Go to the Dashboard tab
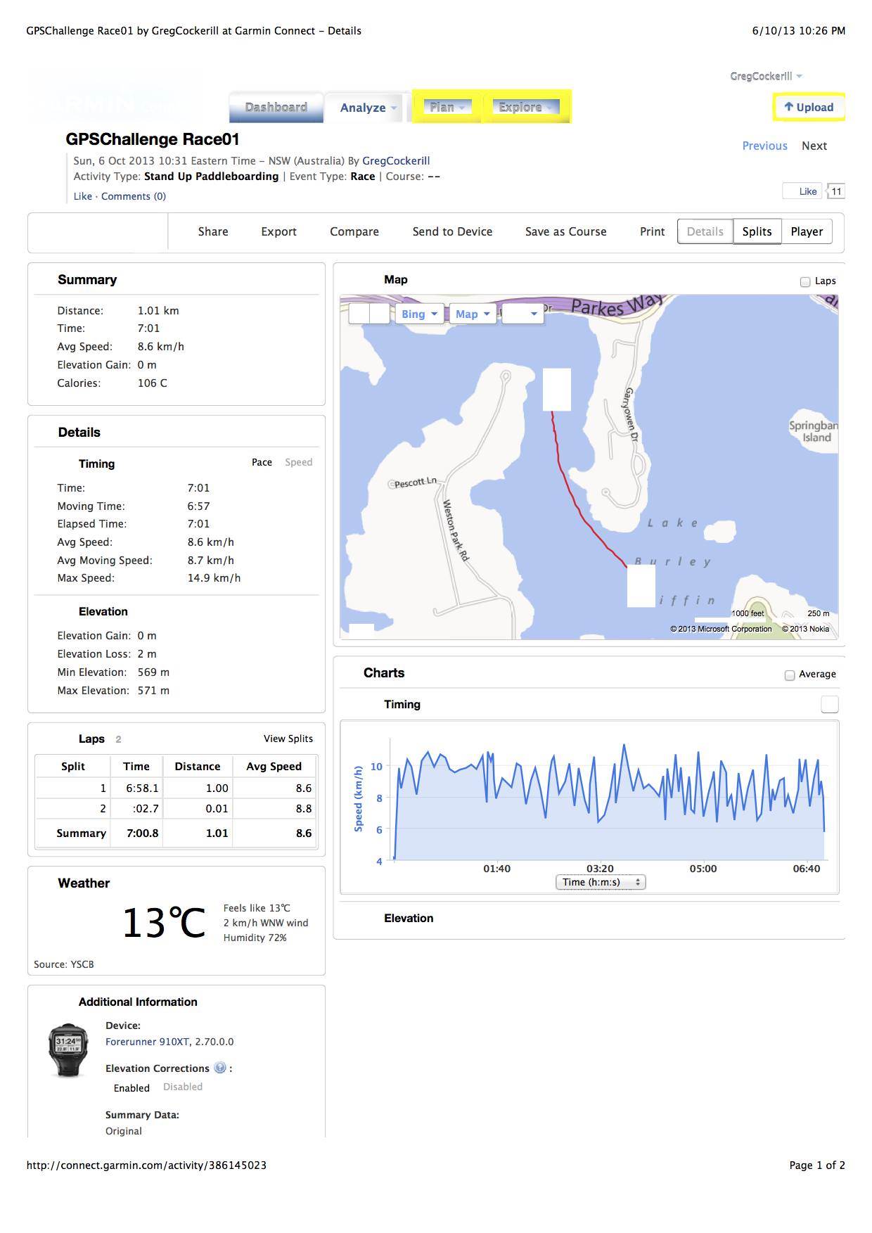 pyautogui.click(x=276, y=108)
